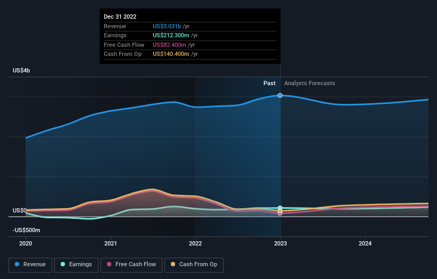This screenshot has width=437, height=279.
Task: Click the US$140.400m cash from op value
Action: point(171,54)
